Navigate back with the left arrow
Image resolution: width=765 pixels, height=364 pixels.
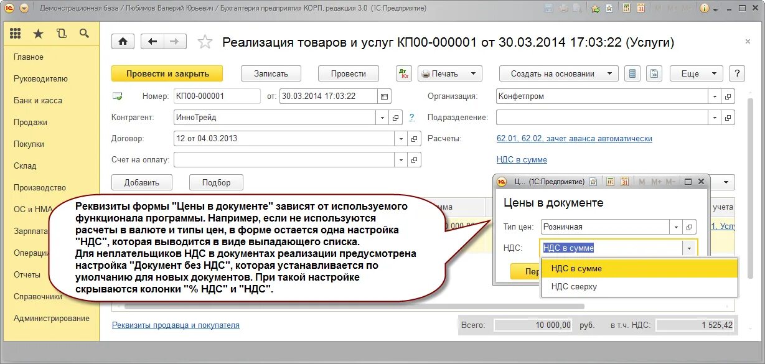152,42
